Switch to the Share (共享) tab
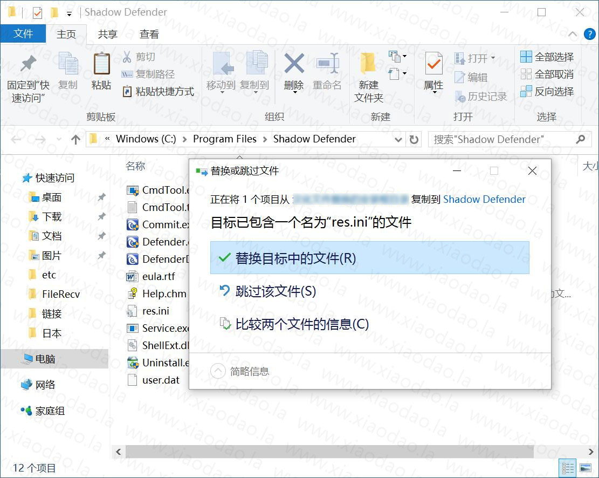The width and height of the screenshot is (599, 478). 107,34
